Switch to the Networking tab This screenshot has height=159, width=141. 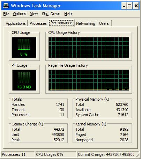86,23
